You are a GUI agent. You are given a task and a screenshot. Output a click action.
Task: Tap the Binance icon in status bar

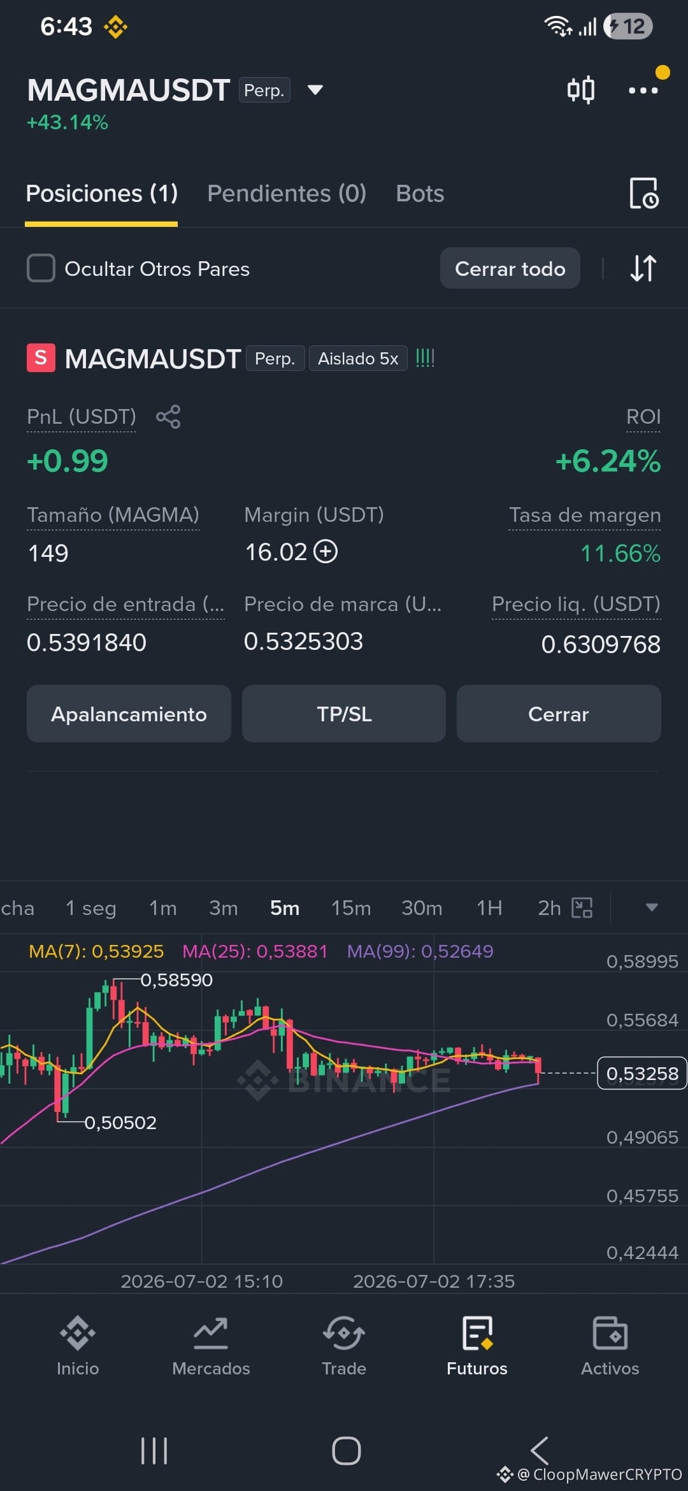115,27
